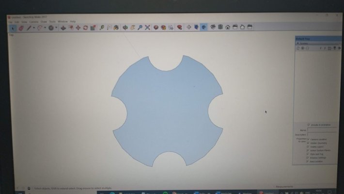Choose the Pan hand tool

(x=132, y=28)
